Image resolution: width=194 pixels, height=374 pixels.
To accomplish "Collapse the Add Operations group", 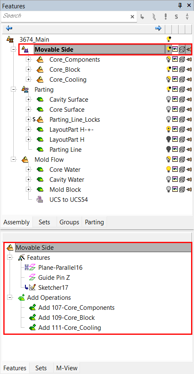I will click(10, 298).
